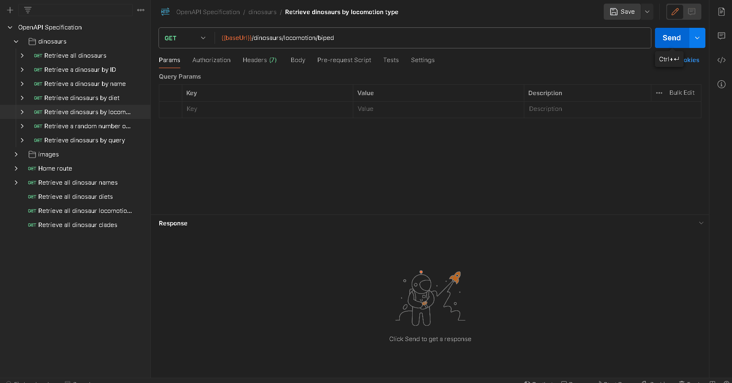Open the code snippet icon
The height and width of the screenshot is (383, 732).
[722, 60]
